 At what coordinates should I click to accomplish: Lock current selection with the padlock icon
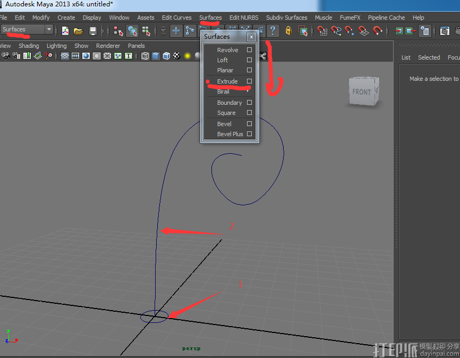[x=288, y=30]
